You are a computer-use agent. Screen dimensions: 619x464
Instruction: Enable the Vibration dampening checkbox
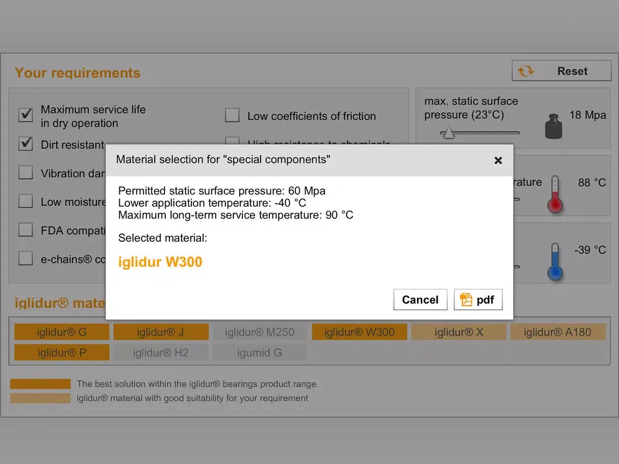pos(26,173)
